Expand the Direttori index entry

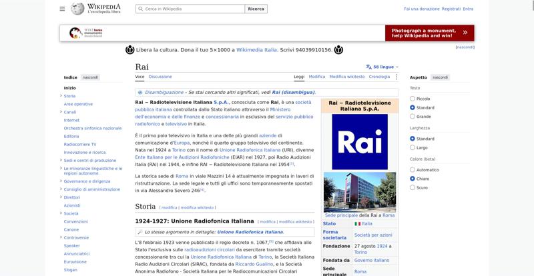61,197
